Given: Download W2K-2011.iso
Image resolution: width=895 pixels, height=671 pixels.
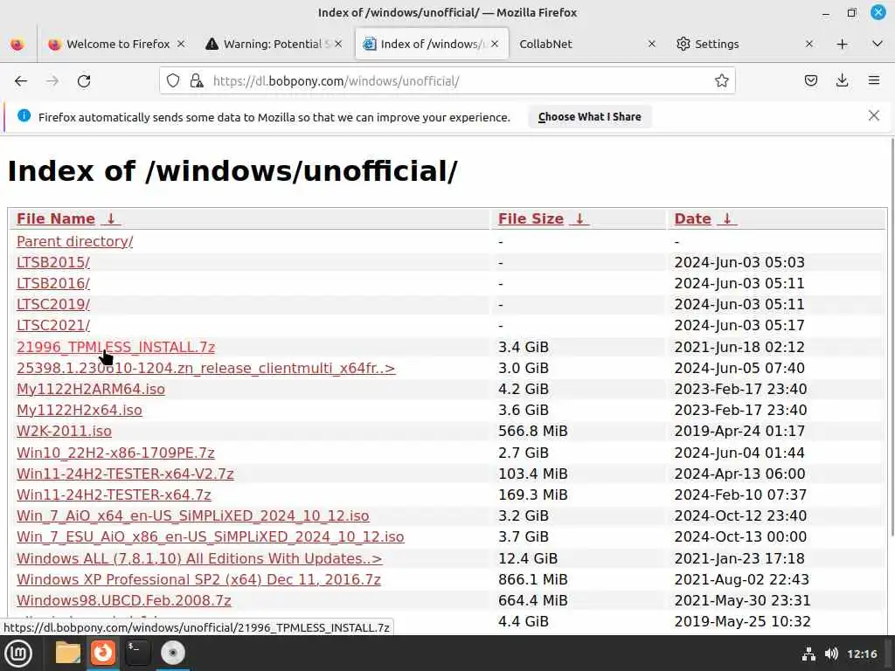Looking at the screenshot, I should 64,432.
